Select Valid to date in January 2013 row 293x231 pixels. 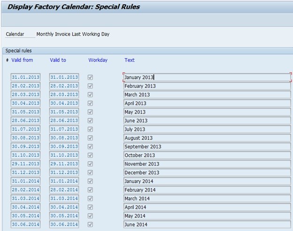(64, 77)
